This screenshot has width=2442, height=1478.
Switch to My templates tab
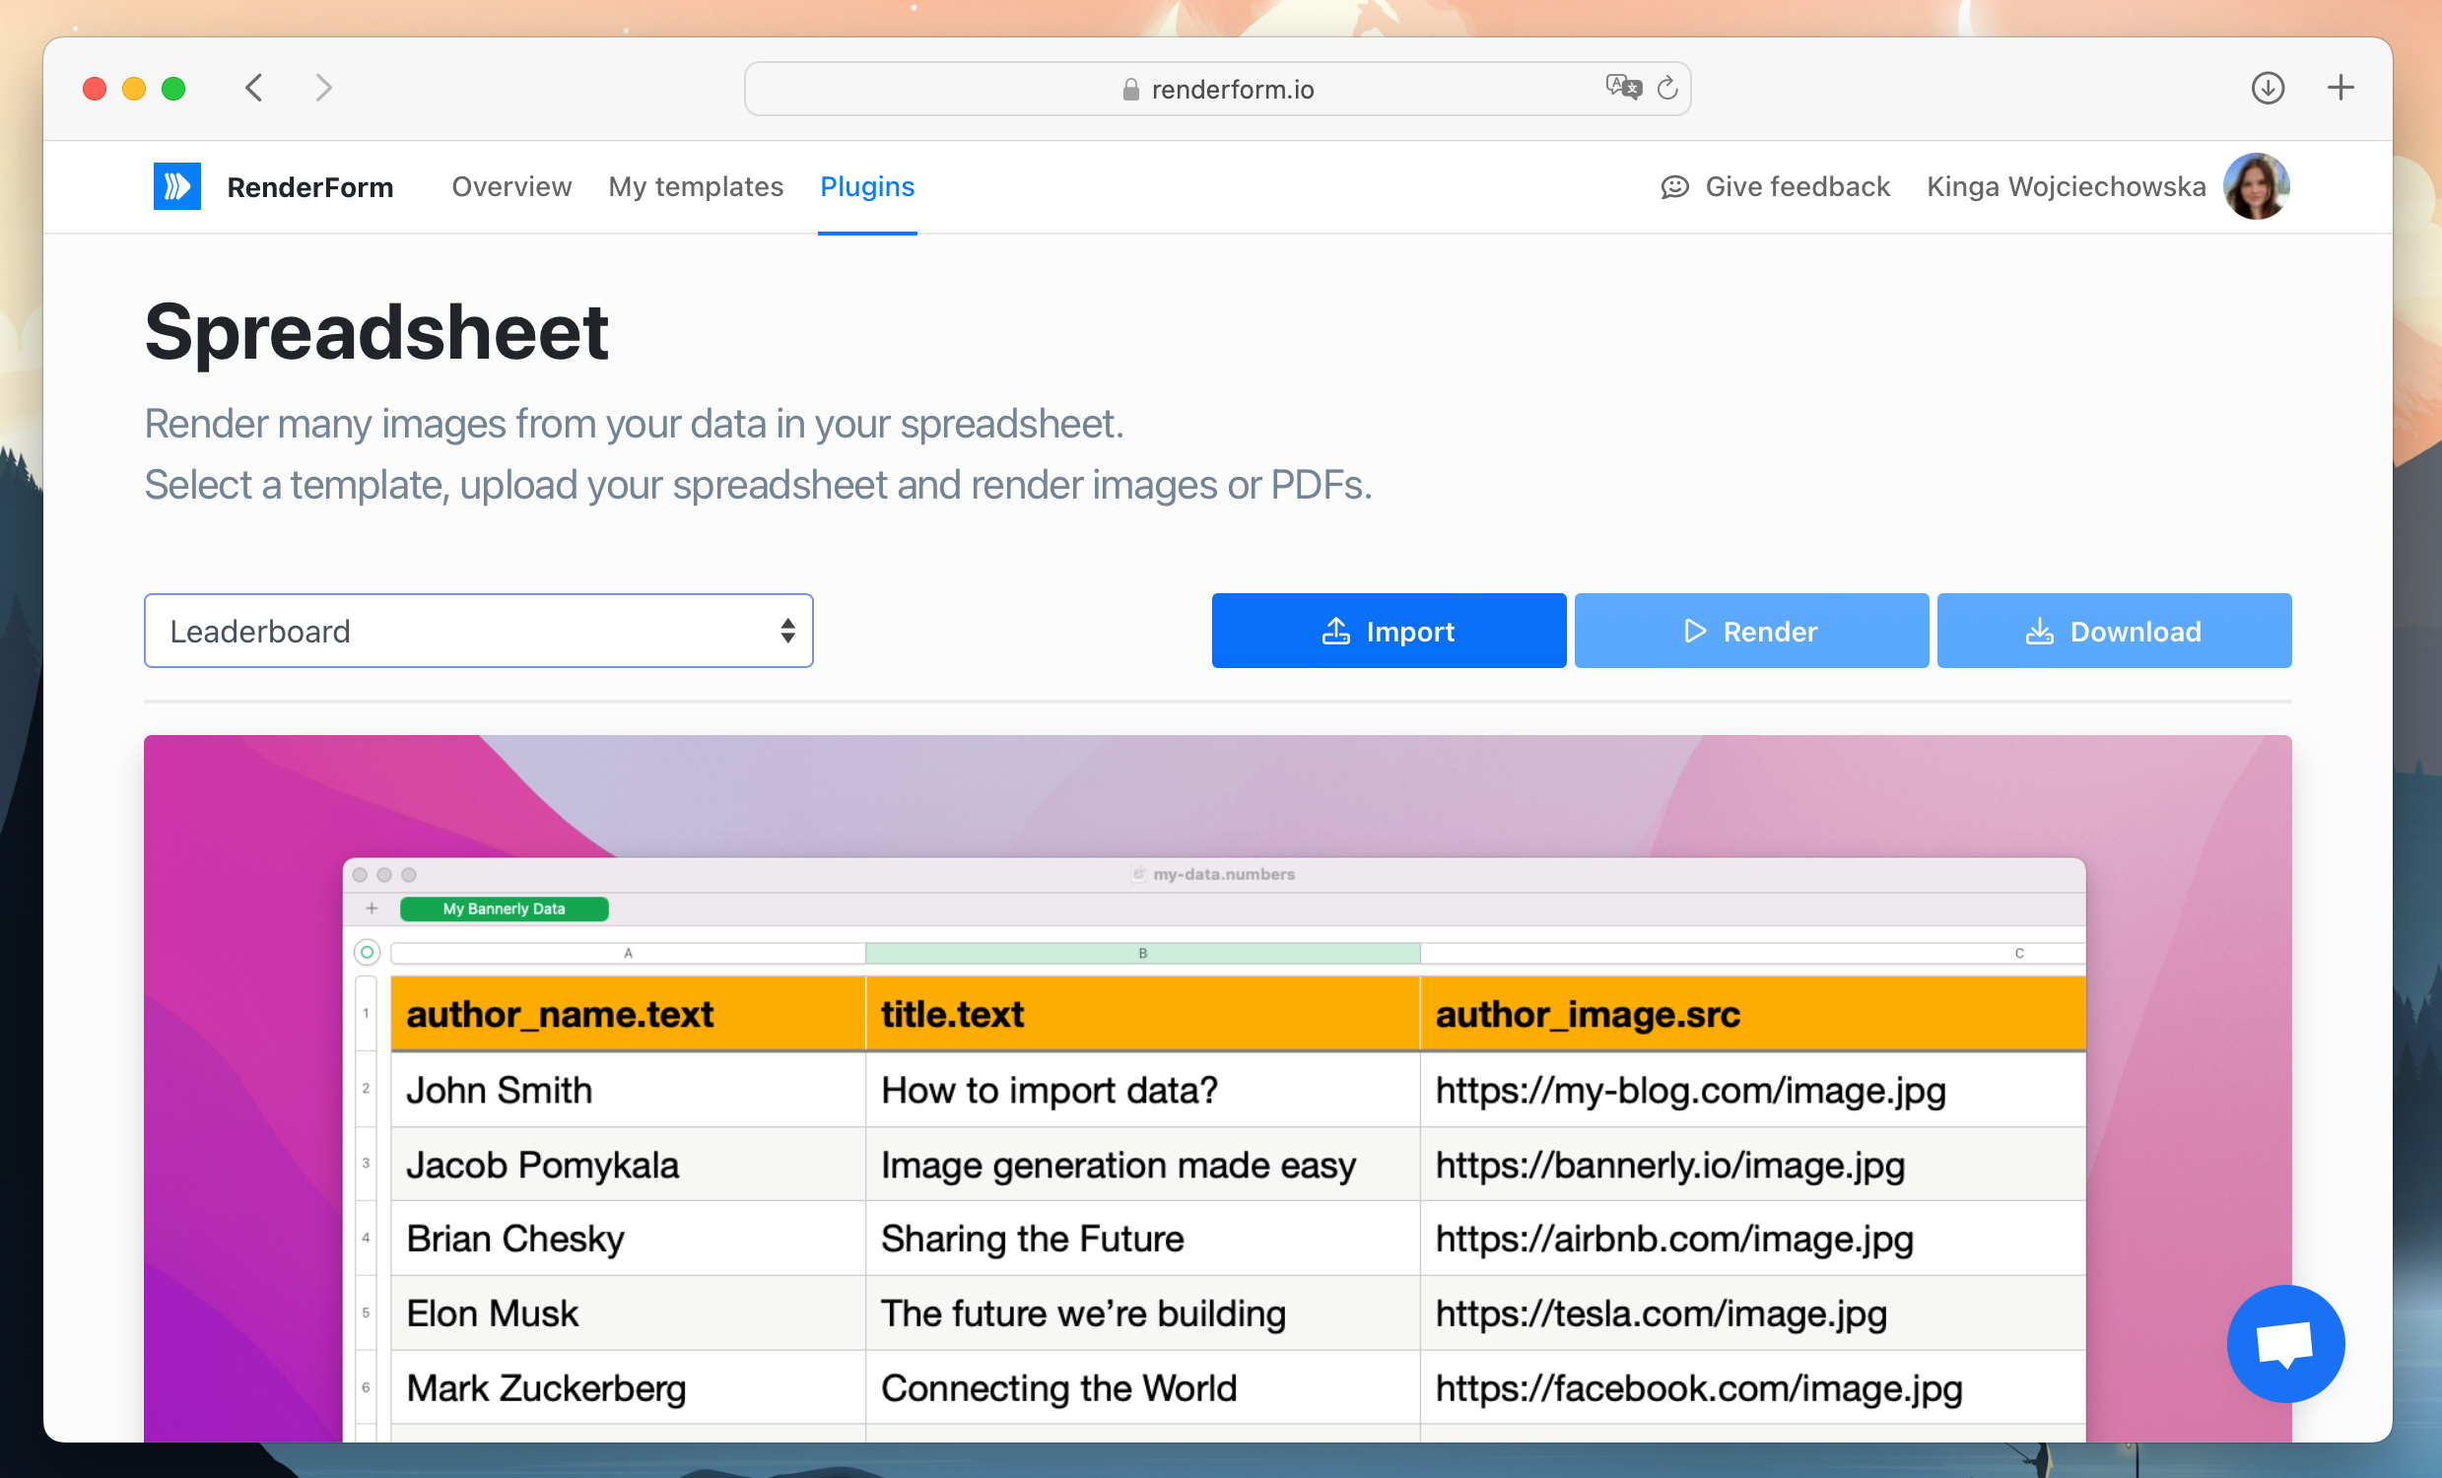point(696,186)
